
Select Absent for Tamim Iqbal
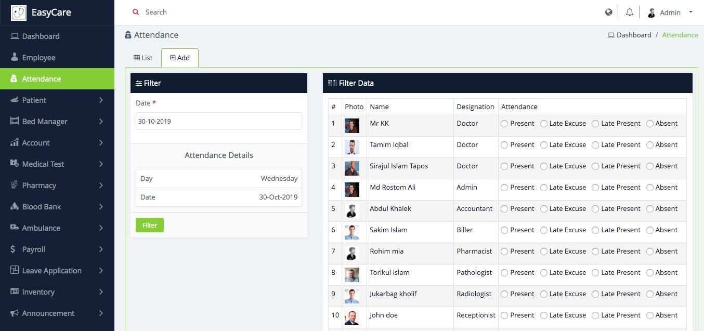tap(650, 145)
